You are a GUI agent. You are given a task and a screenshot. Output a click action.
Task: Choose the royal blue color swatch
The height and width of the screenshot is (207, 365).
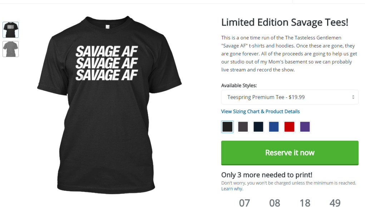tap(274, 127)
